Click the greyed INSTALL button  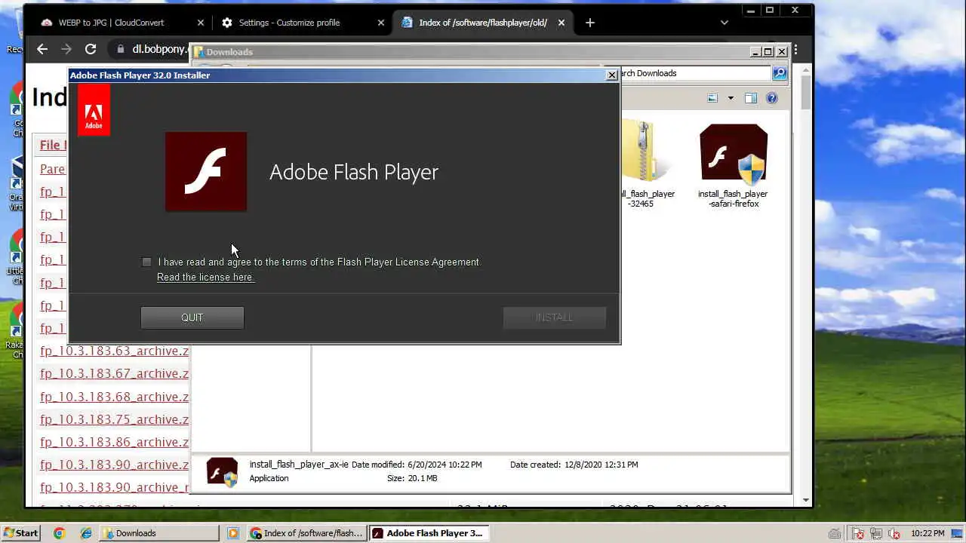tap(555, 318)
